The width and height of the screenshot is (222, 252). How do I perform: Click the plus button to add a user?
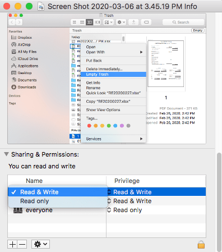pos(12,244)
